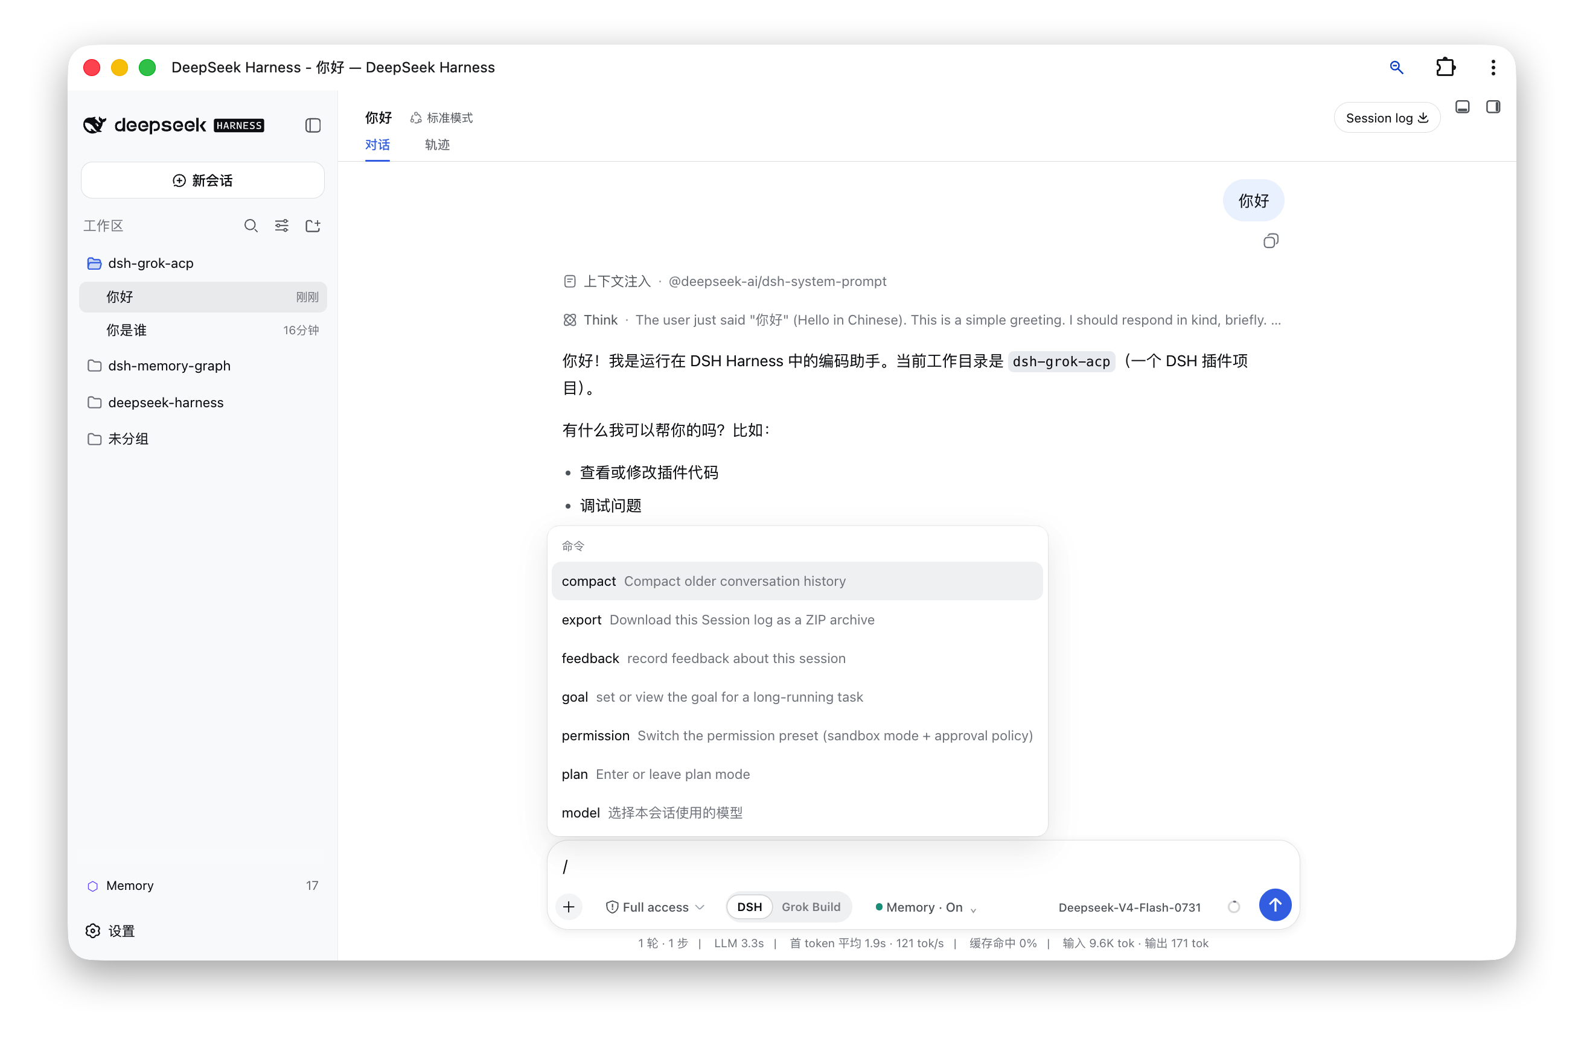This screenshot has height=1051, width=1584.
Task: Open the extensions puzzle icon
Action: 1445,67
